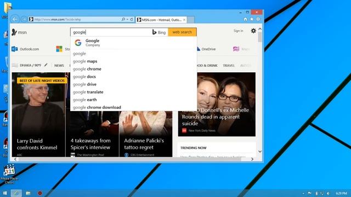
Task: Click the OneDrive shortcut
Action: (206, 49)
